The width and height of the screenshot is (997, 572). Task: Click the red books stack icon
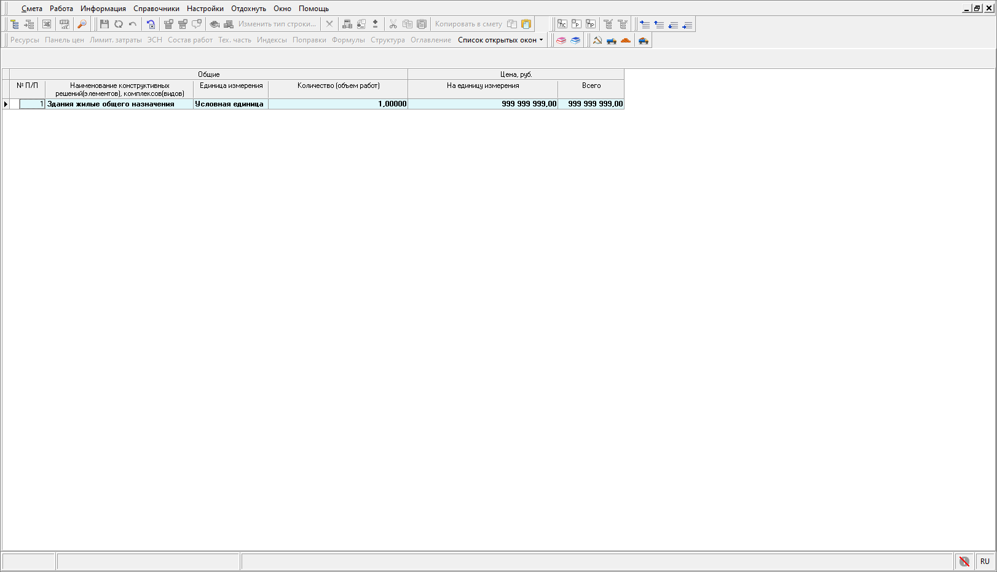click(x=561, y=41)
